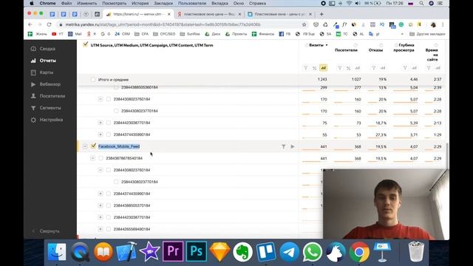
Task: Open the История menu
Action: [140, 3]
